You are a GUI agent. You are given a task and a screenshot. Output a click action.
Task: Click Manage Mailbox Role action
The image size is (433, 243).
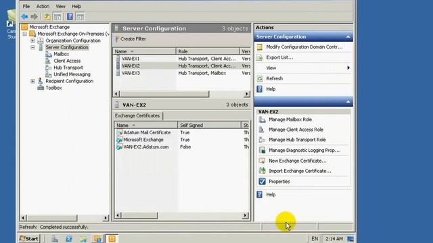[x=290, y=119]
